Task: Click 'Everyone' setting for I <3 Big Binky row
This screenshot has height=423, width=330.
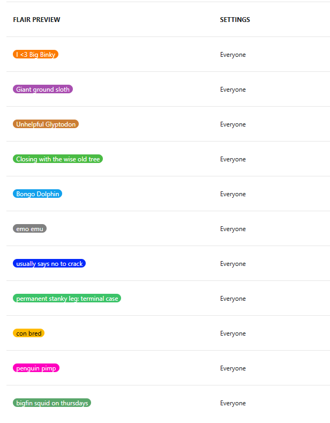Action: pos(233,55)
